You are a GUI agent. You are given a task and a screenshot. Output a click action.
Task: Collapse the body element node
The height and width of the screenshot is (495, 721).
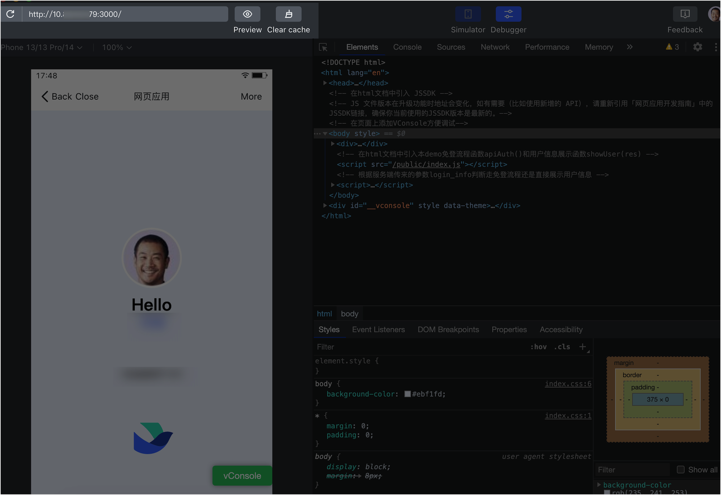(x=325, y=133)
